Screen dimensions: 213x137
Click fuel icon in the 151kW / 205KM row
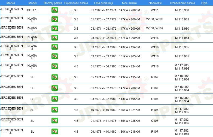coord(54,56)
